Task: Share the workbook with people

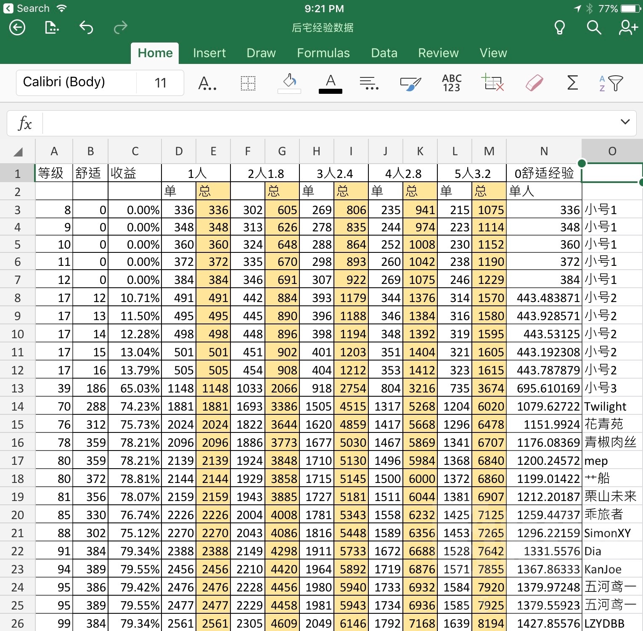Action: 628,28
